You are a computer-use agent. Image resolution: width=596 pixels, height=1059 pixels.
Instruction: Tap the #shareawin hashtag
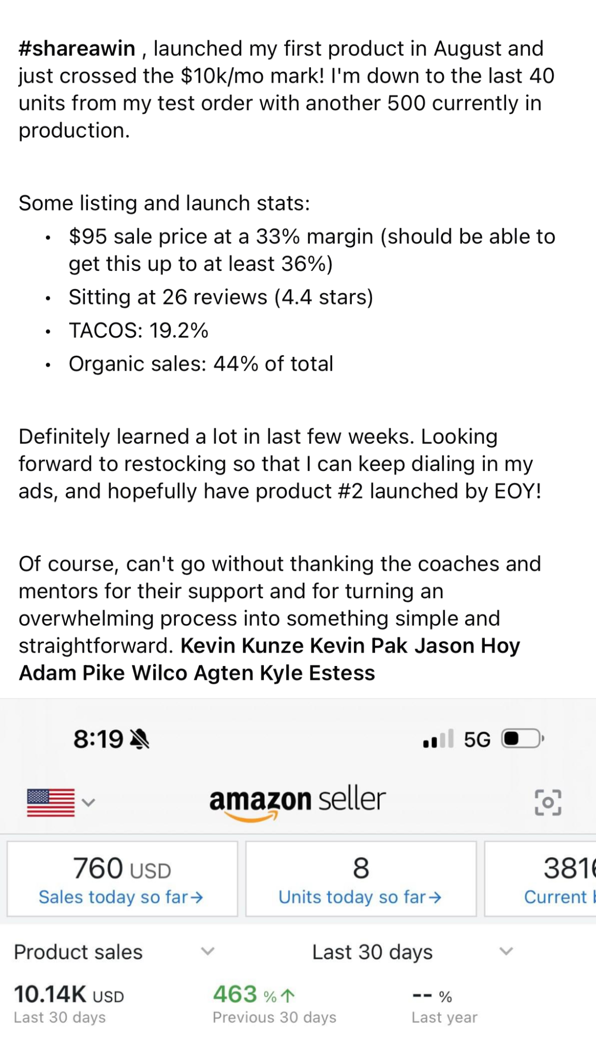pyautogui.click(x=77, y=49)
